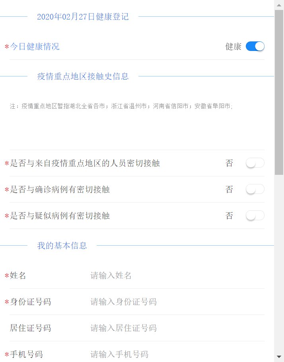
Task: Toggle the 今日健康情况 health switch
Action: 255,47
